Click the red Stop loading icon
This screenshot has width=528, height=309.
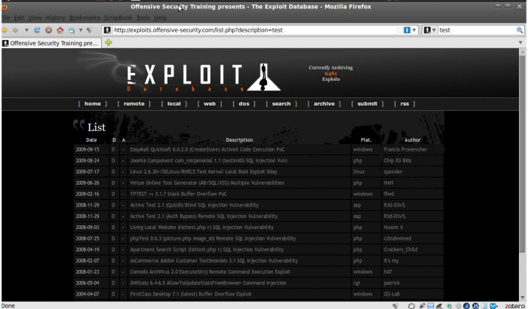click(48, 30)
